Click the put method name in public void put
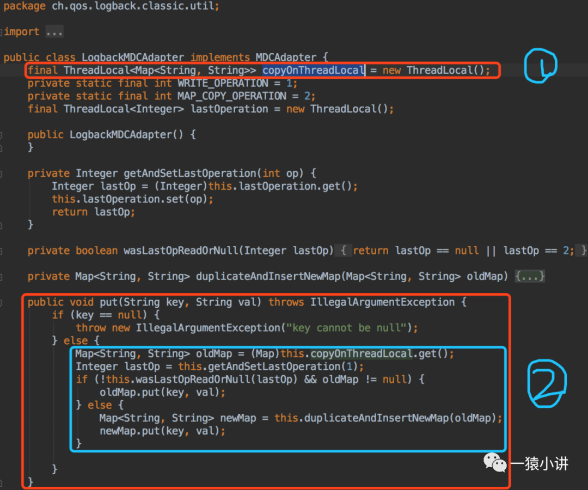 pyautogui.click(x=109, y=302)
